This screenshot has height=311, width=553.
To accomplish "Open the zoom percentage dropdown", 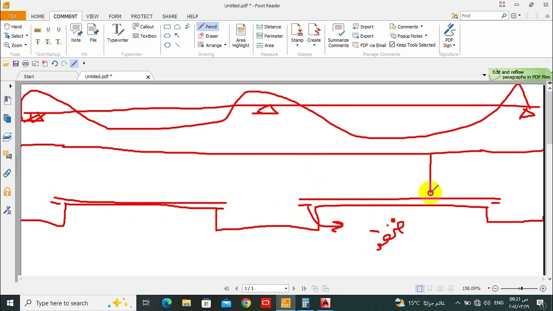I will (x=489, y=289).
